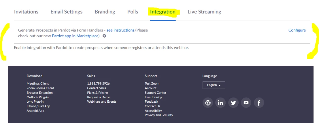
Task: Open the Meetings Client download link
Action: tap(38, 83)
